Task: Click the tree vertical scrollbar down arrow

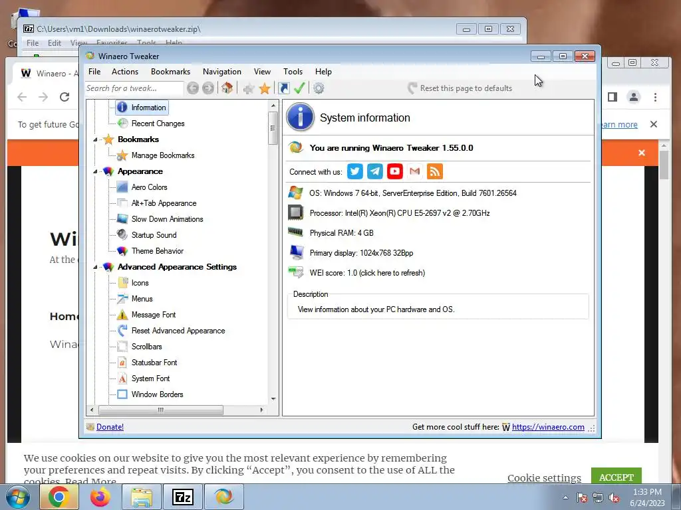Action: (x=273, y=398)
